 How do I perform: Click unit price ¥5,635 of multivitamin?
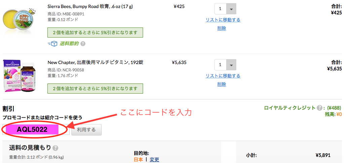[x=179, y=62]
